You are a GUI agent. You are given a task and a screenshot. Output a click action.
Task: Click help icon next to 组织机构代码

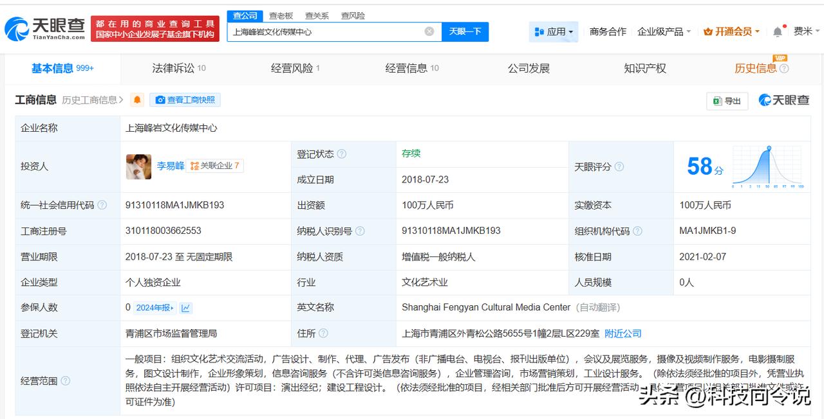[637, 231]
